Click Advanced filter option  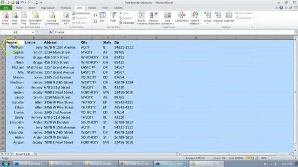pyautogui.click(x=126, y=23)
